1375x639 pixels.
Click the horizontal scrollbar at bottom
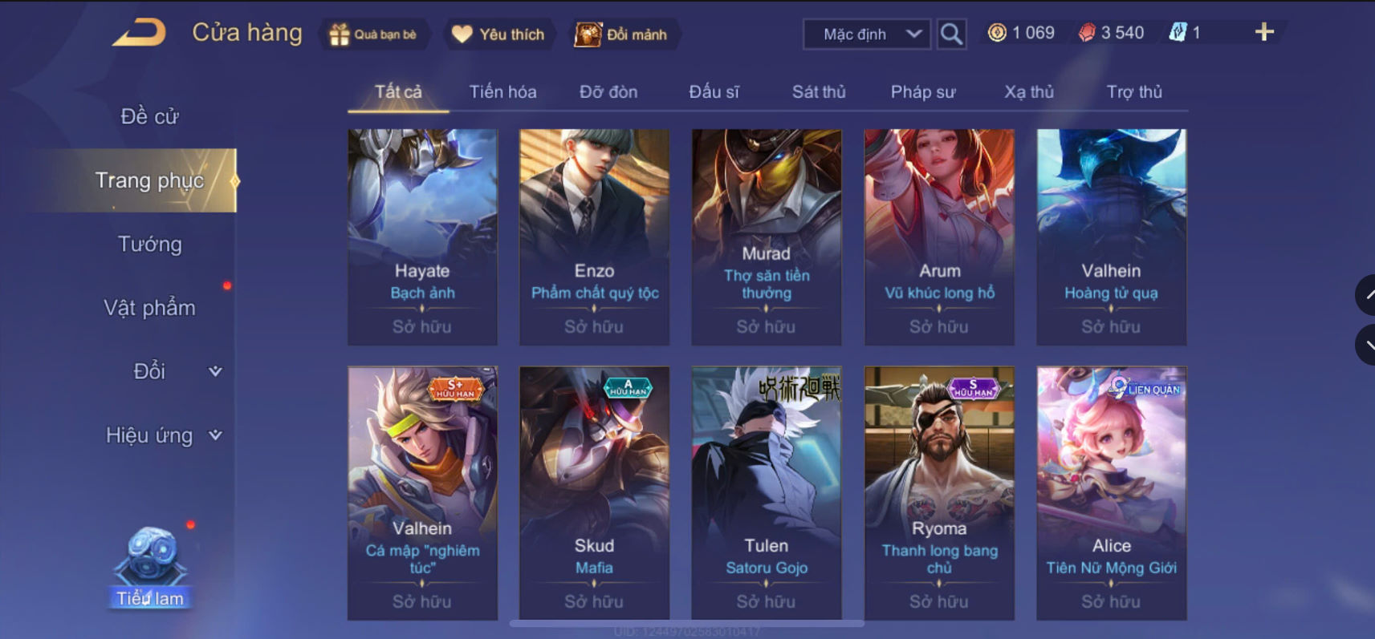coord(687,623)
